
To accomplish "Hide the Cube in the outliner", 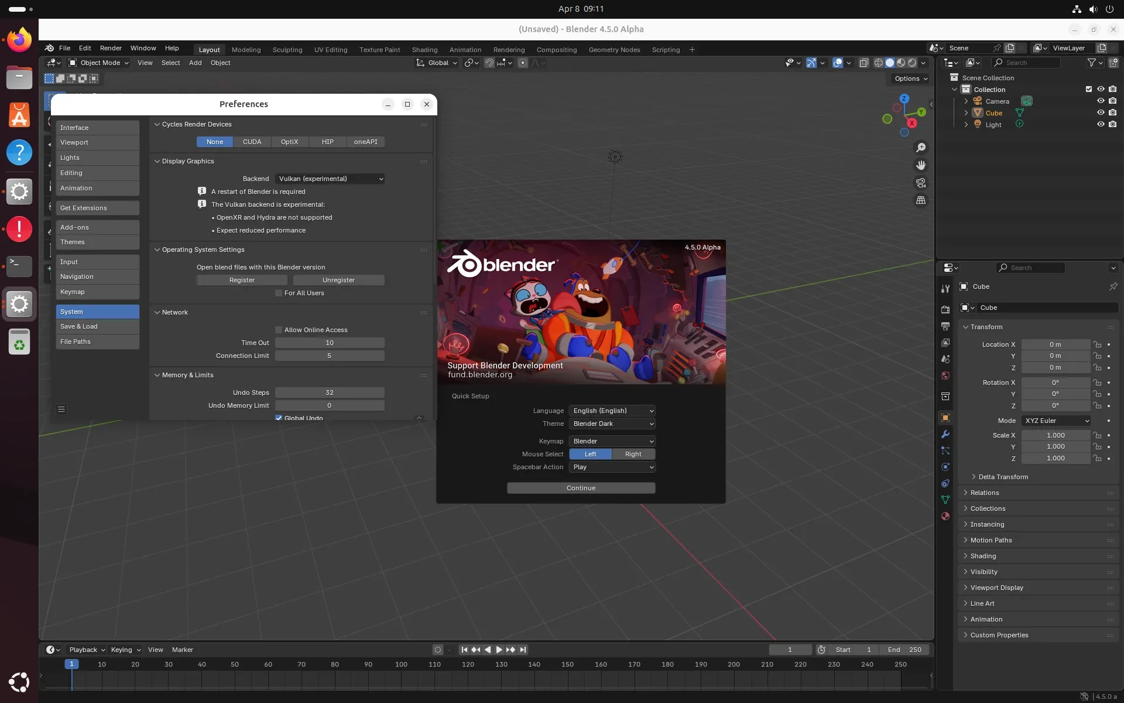I will [1100, 112].
